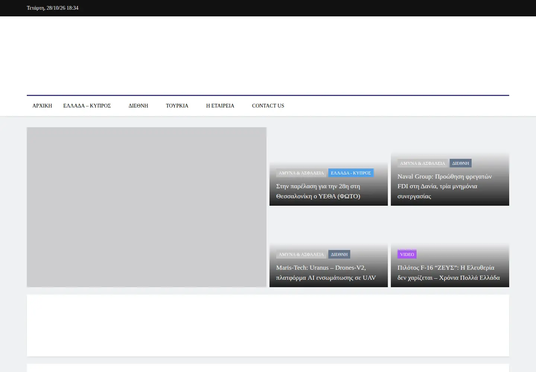Click the ΔΙΕΘΝΗ tag on Naval Group article
This screenshot has height=372, width=536.
[460, 163]
